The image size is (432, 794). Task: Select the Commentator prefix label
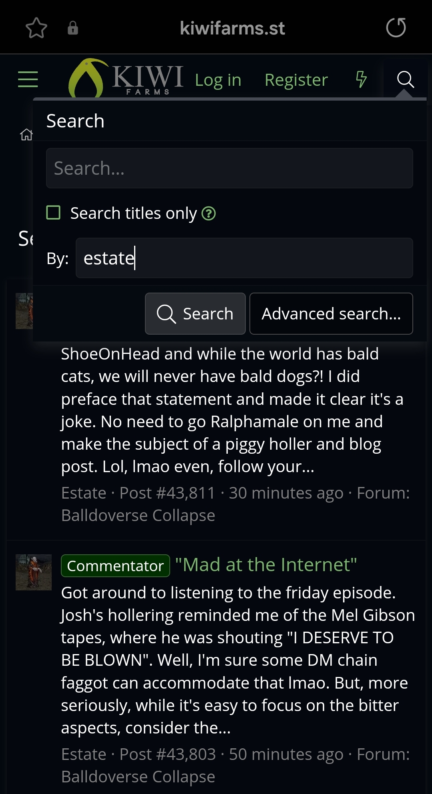click(x=115, y=566)
